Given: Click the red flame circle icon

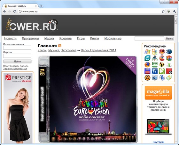Looking at the screenshot, I should click(x=162, y=52).
